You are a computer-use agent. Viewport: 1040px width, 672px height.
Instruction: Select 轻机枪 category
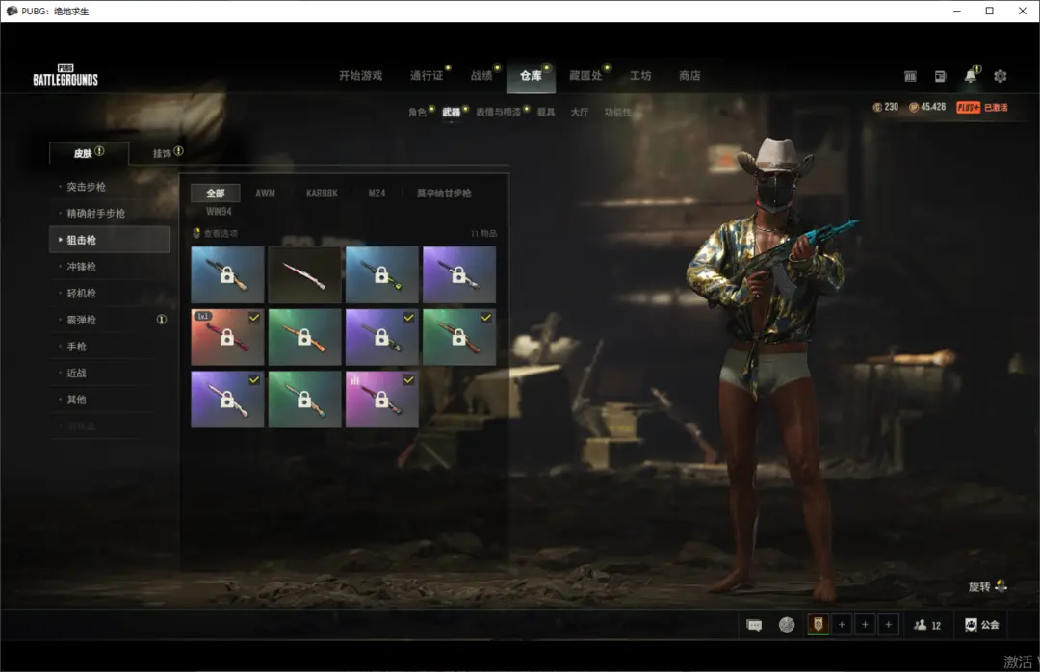pos(110,294)
